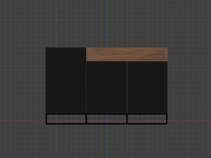
Task: Select the left wireframe base box
Action: (x=66, y=119)
